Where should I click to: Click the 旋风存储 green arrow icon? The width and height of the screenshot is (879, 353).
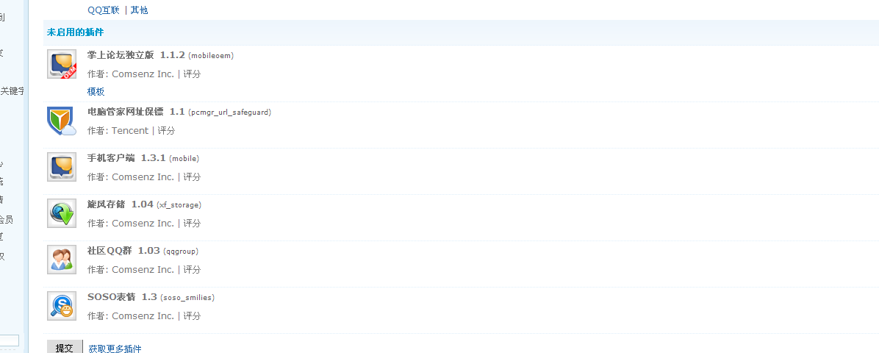click(62, 213)
